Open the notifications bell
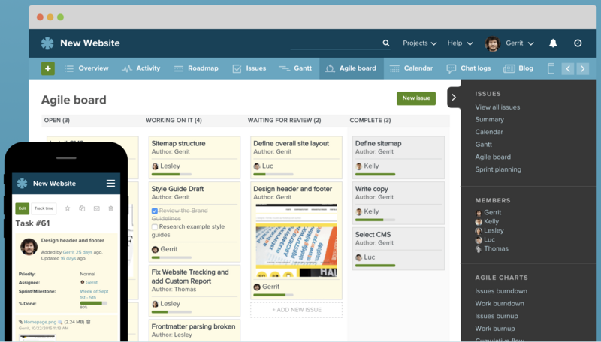This screenshot has height=342, width=601. tap(553, 43)
